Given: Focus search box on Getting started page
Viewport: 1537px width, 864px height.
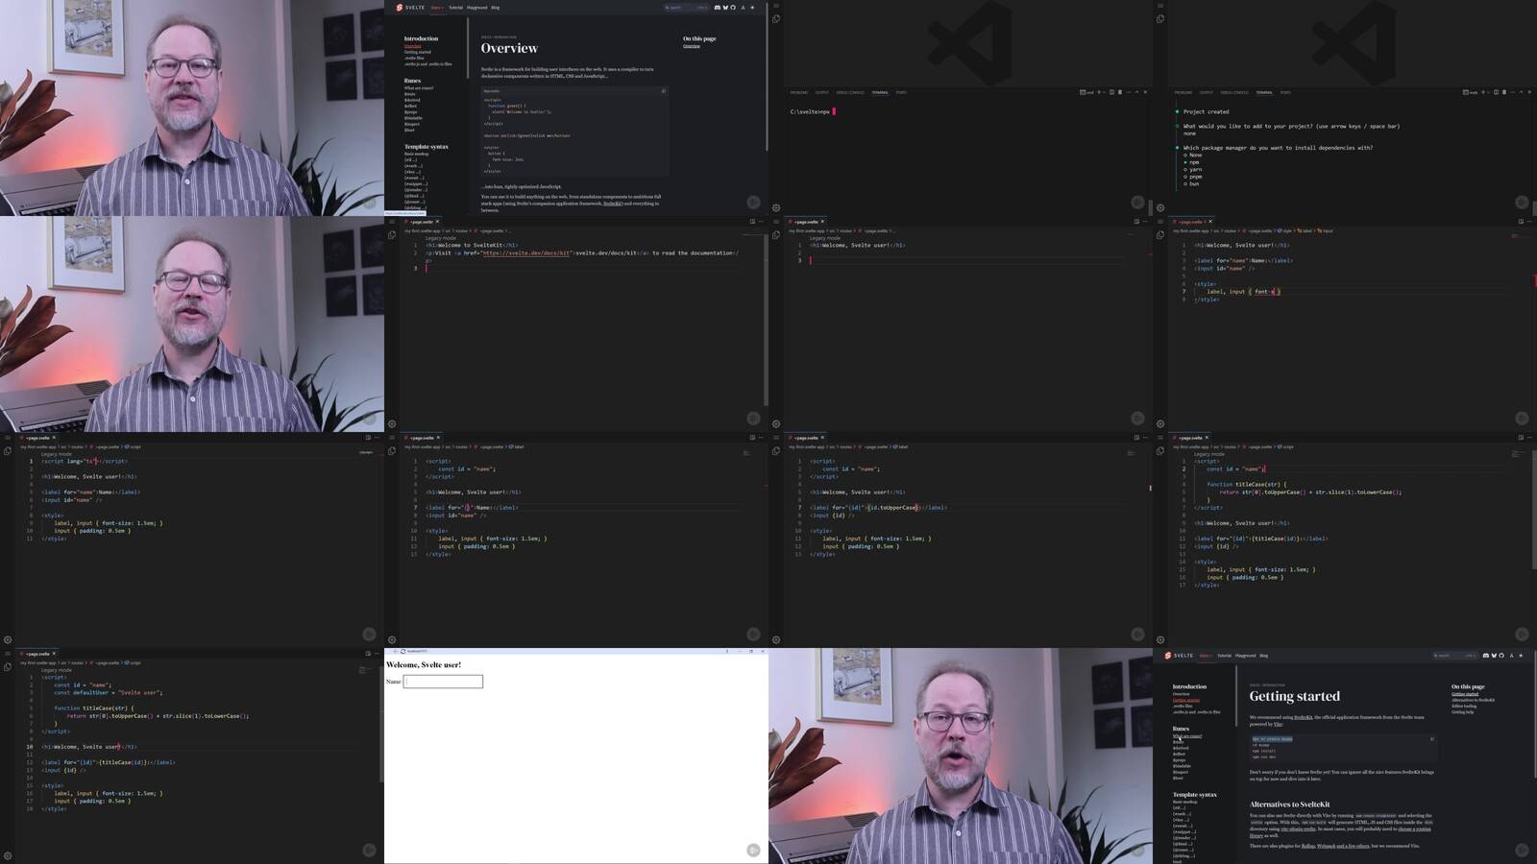Looking at the screenshot, I should 1454,656.
